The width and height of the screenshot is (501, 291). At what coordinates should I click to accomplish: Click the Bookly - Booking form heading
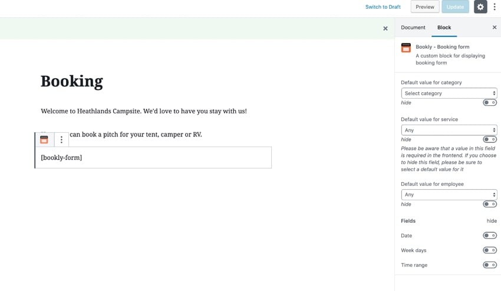pyautogui.click(x=442, y=47)
